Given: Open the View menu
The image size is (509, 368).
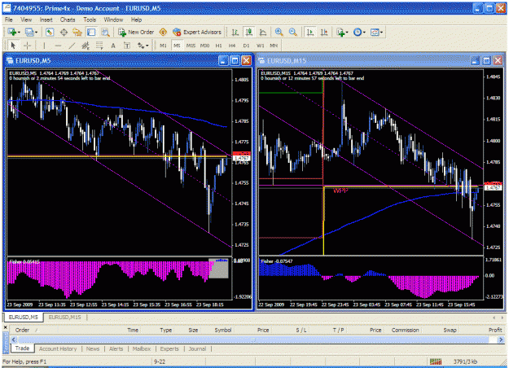Looking at the screenshot, I should pyautogui.click(x=26, y=20).
